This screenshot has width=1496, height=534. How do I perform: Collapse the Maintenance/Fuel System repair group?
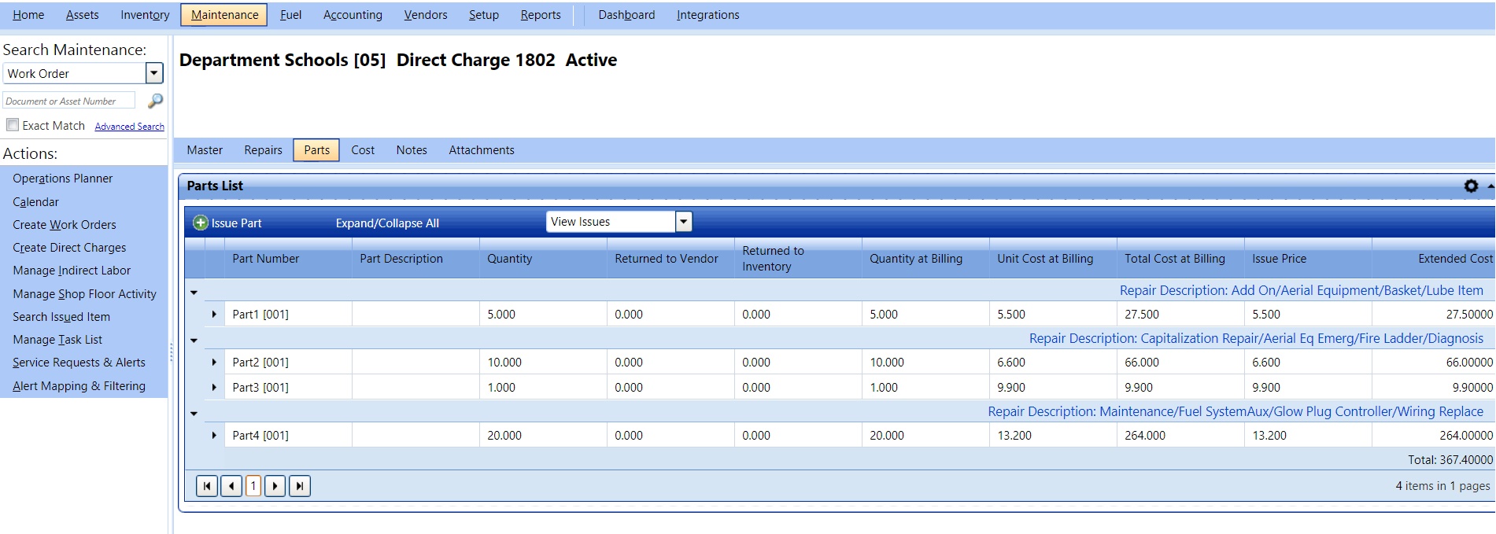point(194,413)
